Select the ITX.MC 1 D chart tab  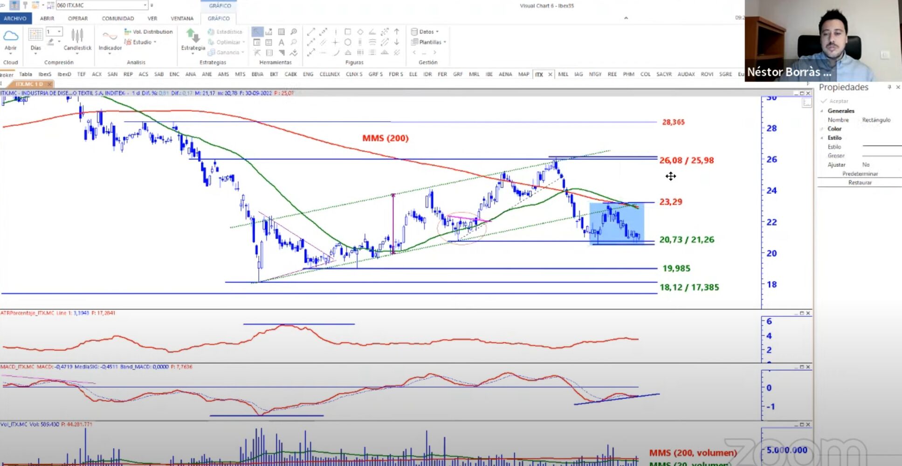(x=29, y=84)
